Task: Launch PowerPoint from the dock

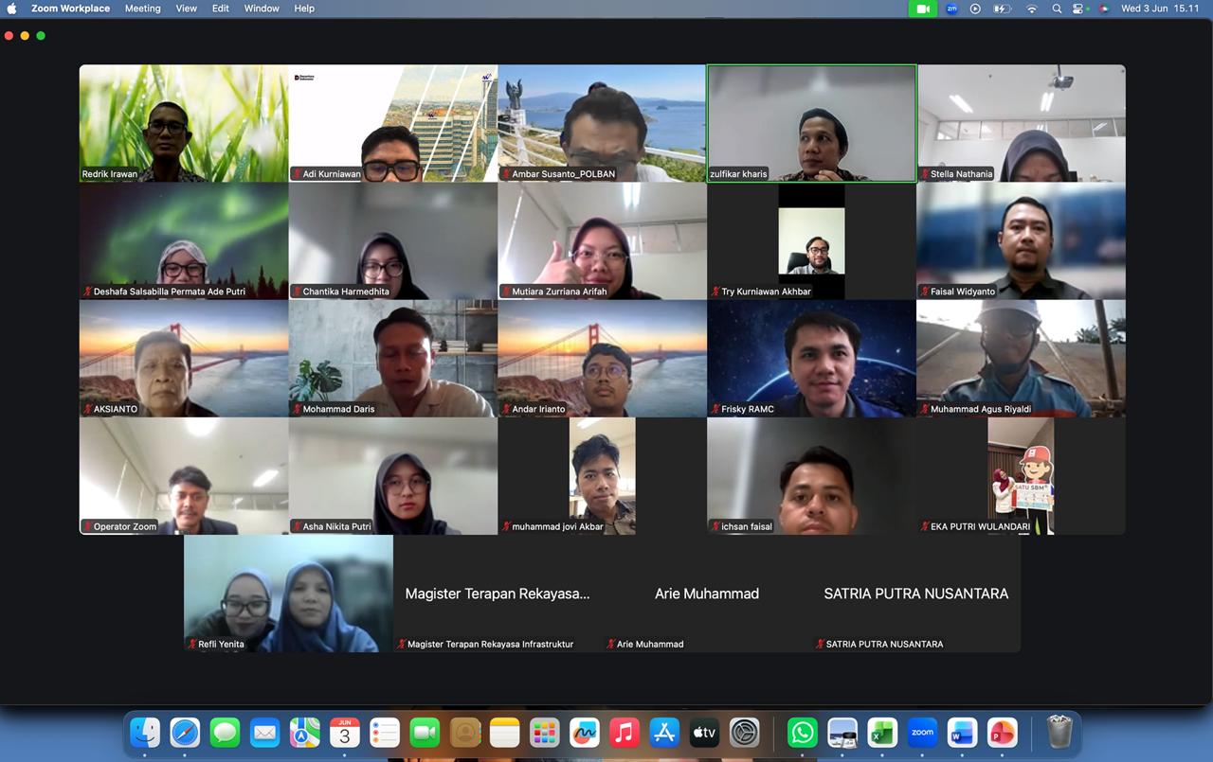Action: tap(1002, 733)
